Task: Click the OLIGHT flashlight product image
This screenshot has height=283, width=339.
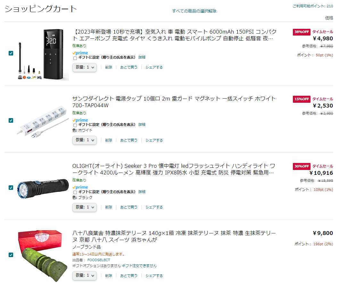Action: click(x=43, y=188)
